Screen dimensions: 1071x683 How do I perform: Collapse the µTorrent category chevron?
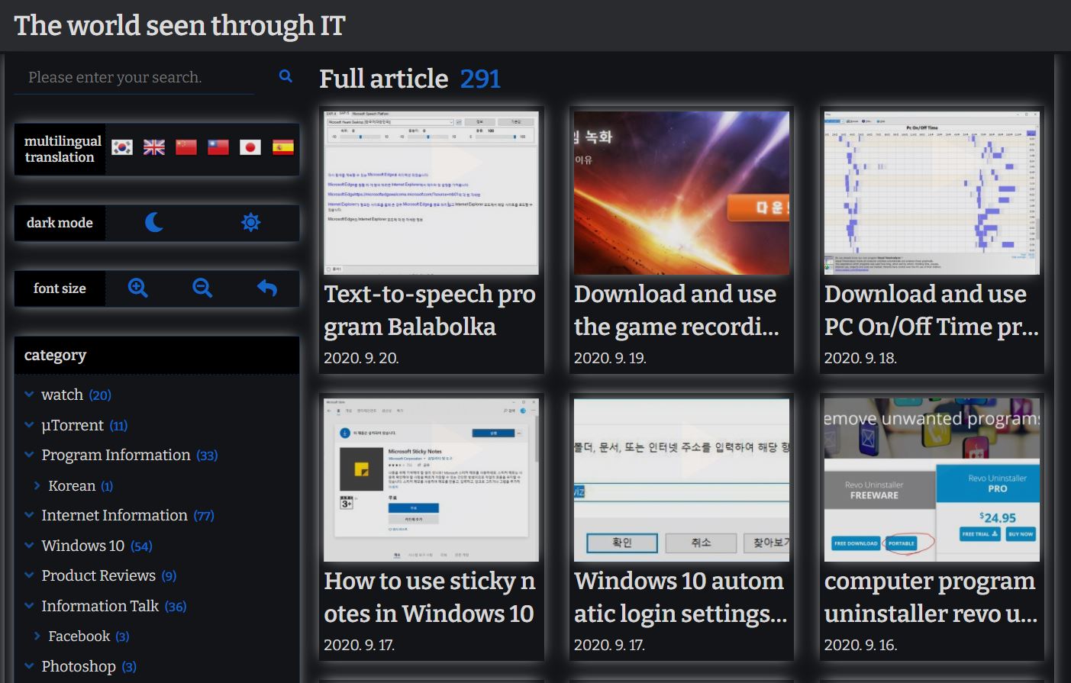click(29, 425)
